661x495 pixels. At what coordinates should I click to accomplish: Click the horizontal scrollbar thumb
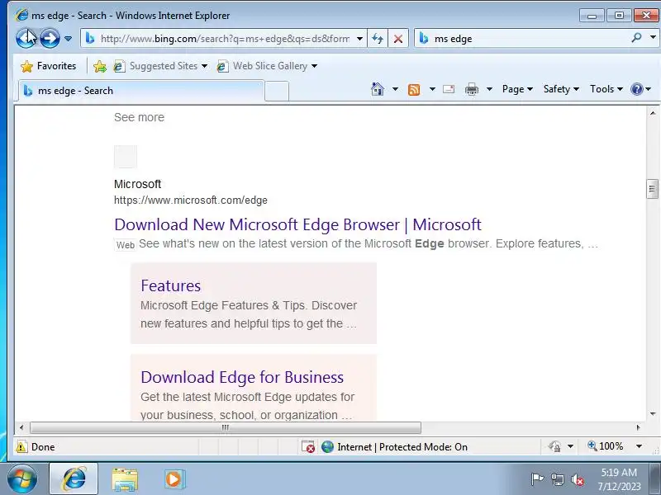click(226, 427)
